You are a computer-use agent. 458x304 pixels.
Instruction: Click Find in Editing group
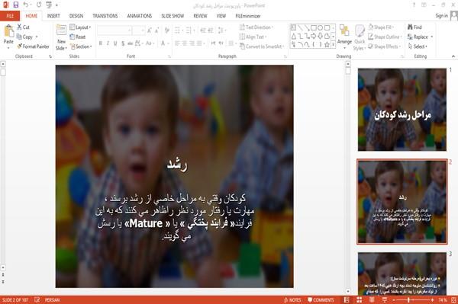(414, 27)
